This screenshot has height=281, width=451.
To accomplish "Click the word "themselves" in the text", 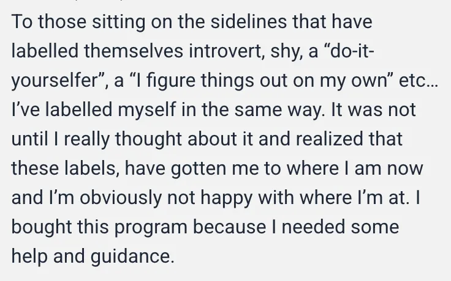I will pyautogui.click(x=134, y=51).
